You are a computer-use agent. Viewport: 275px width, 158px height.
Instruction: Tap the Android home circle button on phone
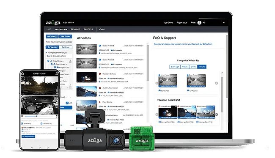coord(40,148)
